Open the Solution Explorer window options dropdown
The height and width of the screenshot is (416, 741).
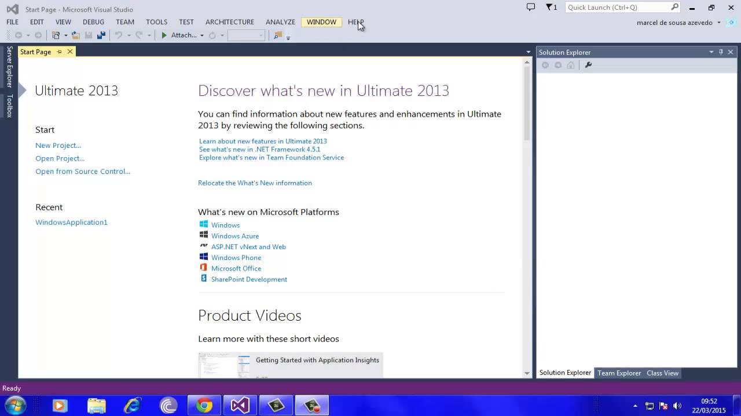pos(711,52)
